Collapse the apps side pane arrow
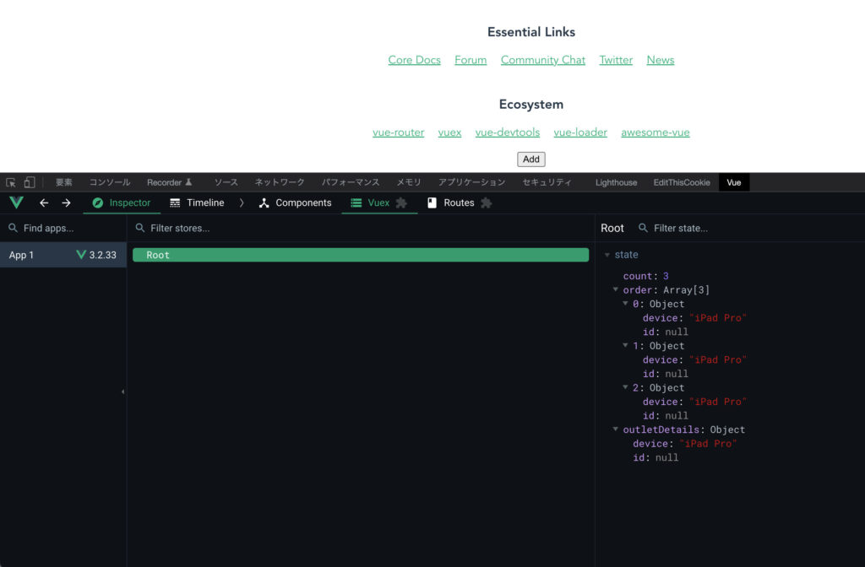 coord(123,391)
